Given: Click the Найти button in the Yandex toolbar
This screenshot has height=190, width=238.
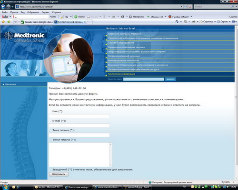Looking at the screenshot, I should pos(53,17).
